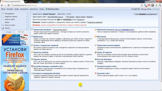Screen dimensions: 162x91
Task: Open the Общее menu
Action: (x=3, y=9)
